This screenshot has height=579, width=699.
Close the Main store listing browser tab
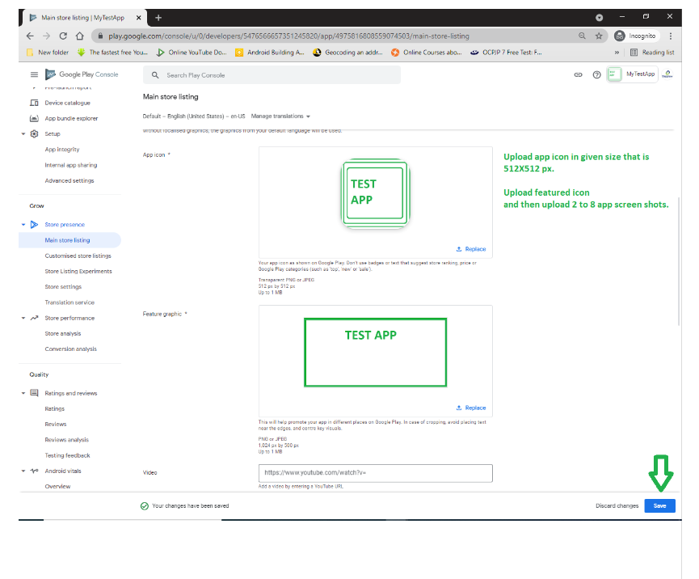click(x=139, y=18)
